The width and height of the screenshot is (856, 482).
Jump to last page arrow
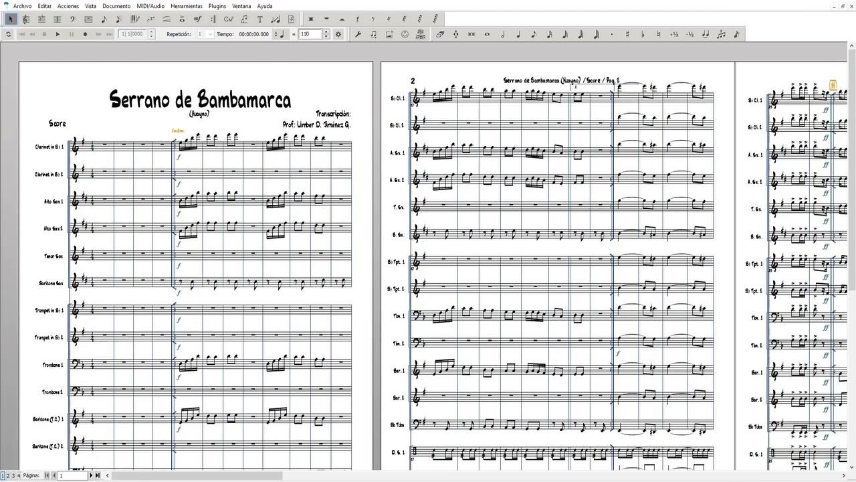coord(98,475)
